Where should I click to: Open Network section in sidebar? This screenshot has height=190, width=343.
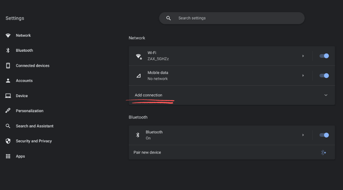pyautogui.click(x=23, y=35)
